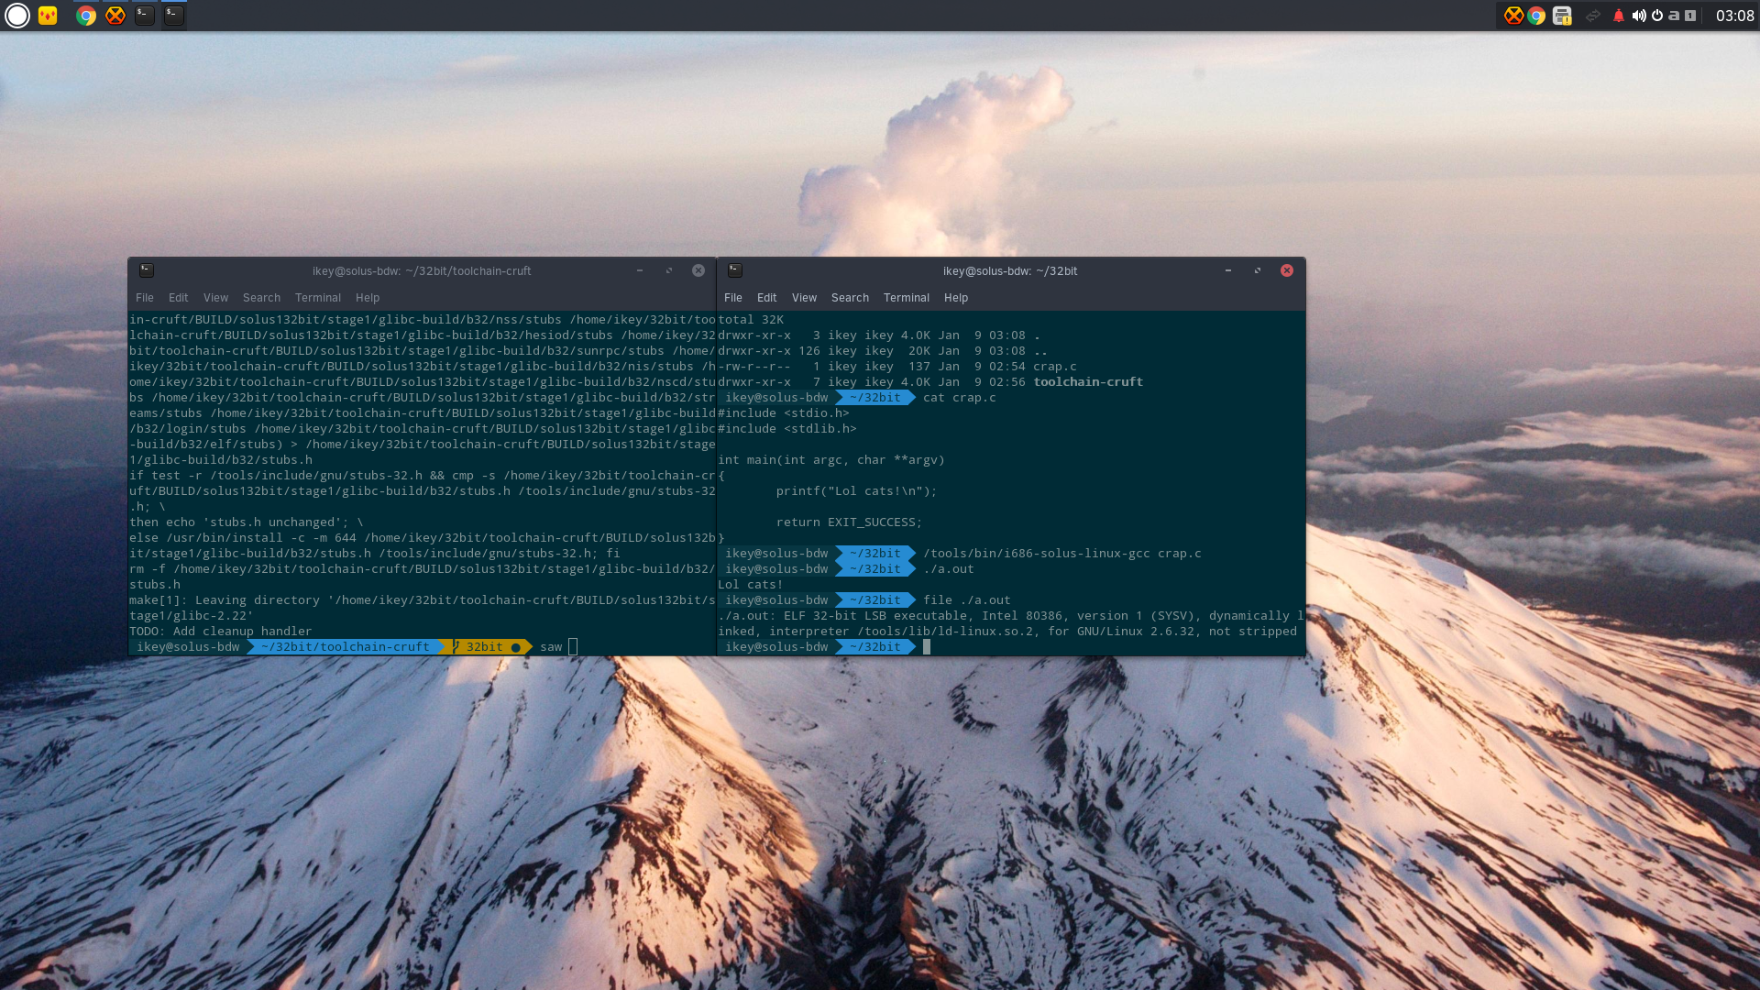Open Search menu in toolchain-cruft terminal
Screen dimensions: 1760x990
(262, 298)
